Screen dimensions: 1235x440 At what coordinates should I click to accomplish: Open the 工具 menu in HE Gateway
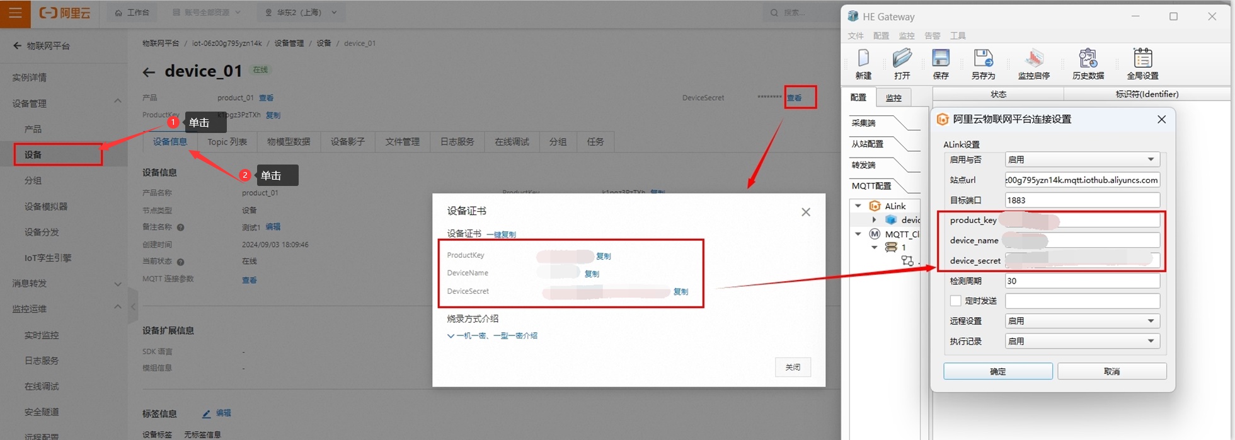tap(958, 36)
